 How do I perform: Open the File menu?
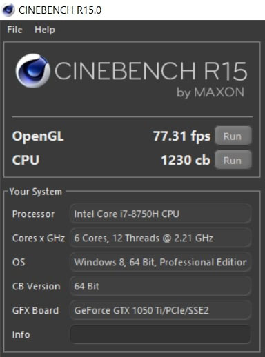point(14,30)
